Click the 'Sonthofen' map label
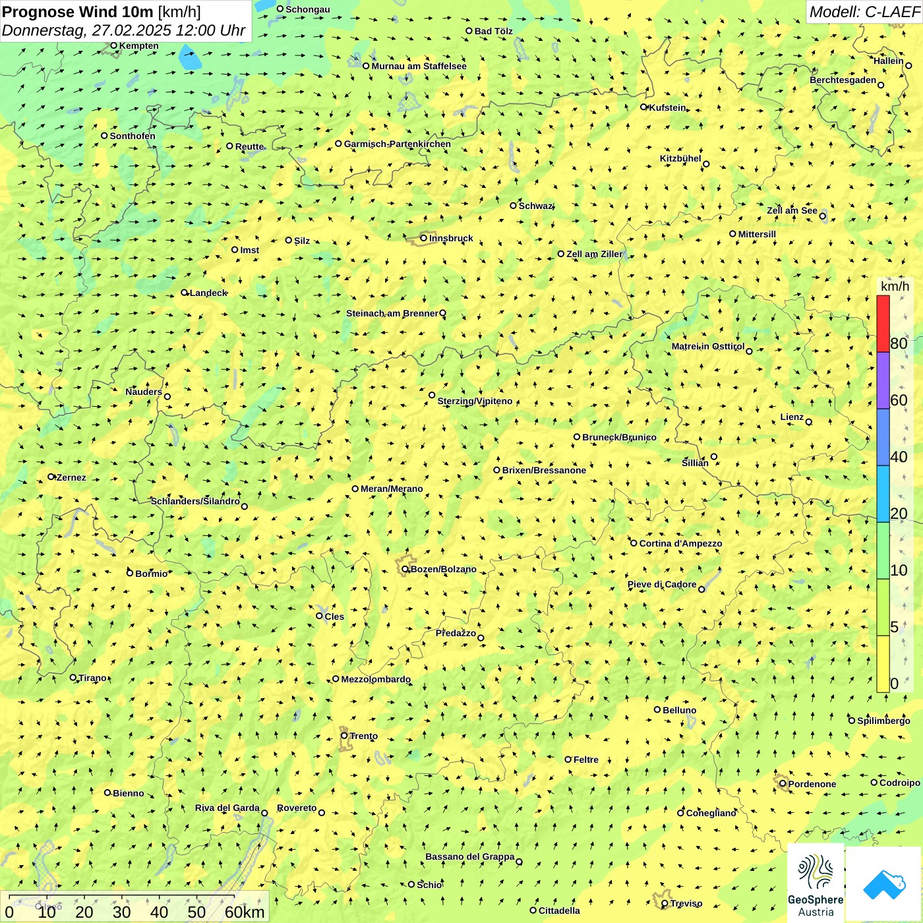This screenshot has width=923, height=923. pyautogui.click(x=133, y=136)
